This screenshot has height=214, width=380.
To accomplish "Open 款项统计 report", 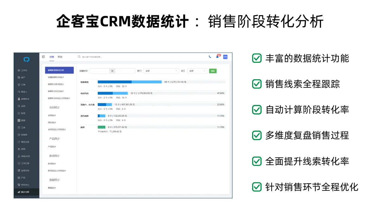I will pyautogui.click(x=52, y=164).
